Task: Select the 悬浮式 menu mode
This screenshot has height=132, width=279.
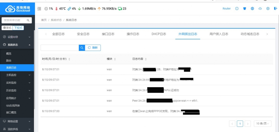Action: coord(7,28)
